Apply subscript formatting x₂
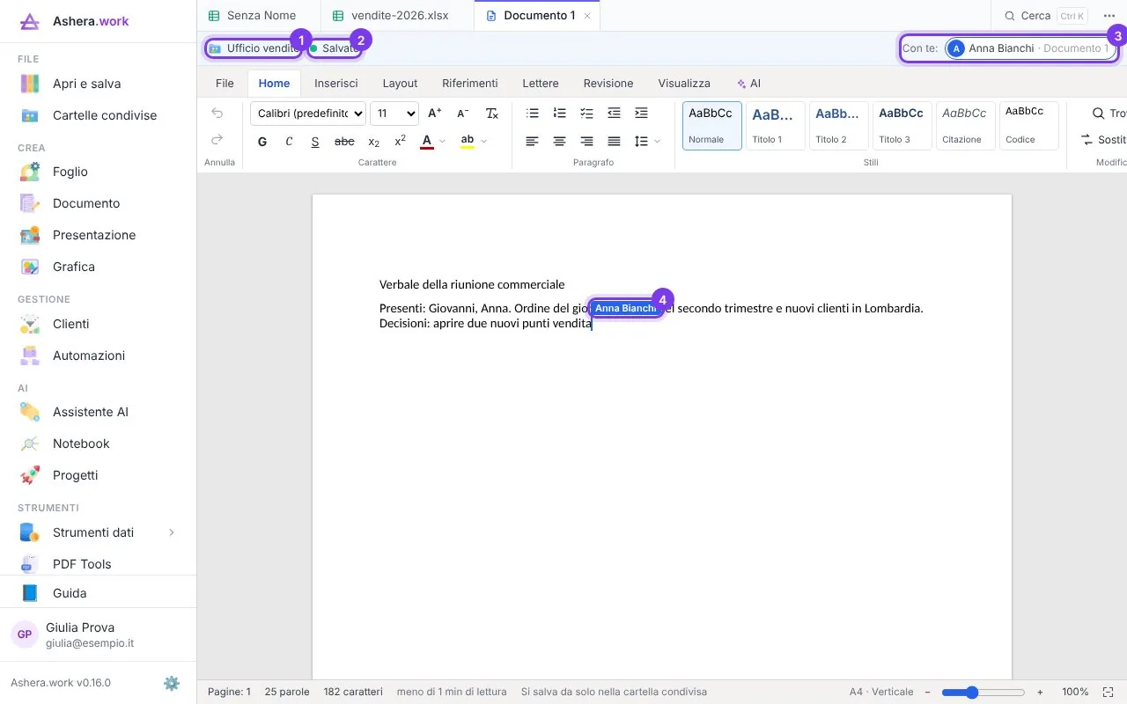The height and width of the screenshot is (704, 1127). point(373,141)
